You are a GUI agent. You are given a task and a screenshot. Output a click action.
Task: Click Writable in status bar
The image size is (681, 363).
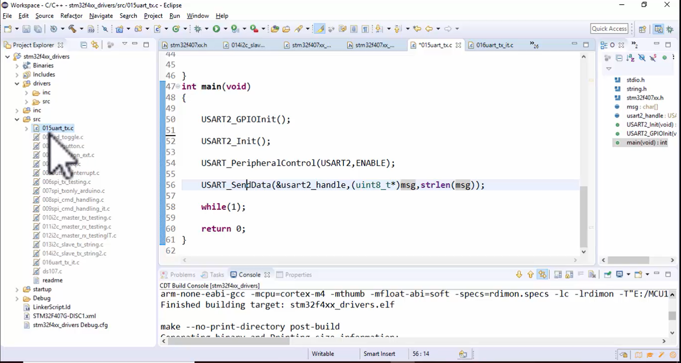323,354
